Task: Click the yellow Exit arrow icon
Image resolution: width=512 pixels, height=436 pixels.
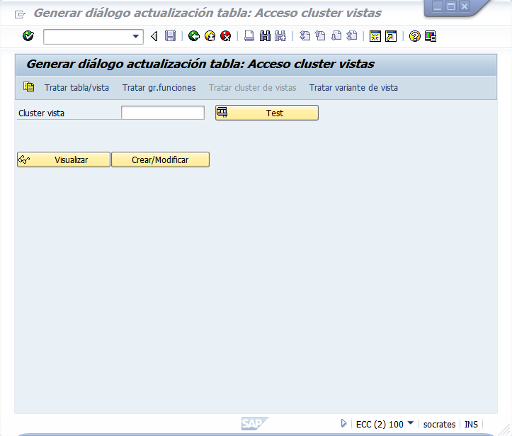Action: (210, 36)
